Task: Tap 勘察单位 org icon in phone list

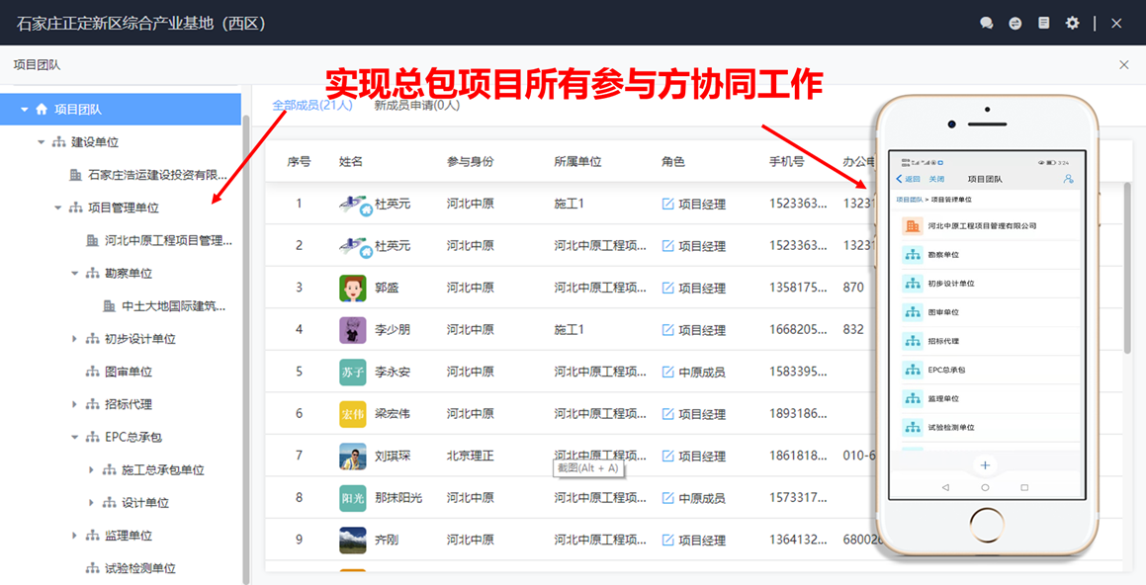Action: (912, 255)
